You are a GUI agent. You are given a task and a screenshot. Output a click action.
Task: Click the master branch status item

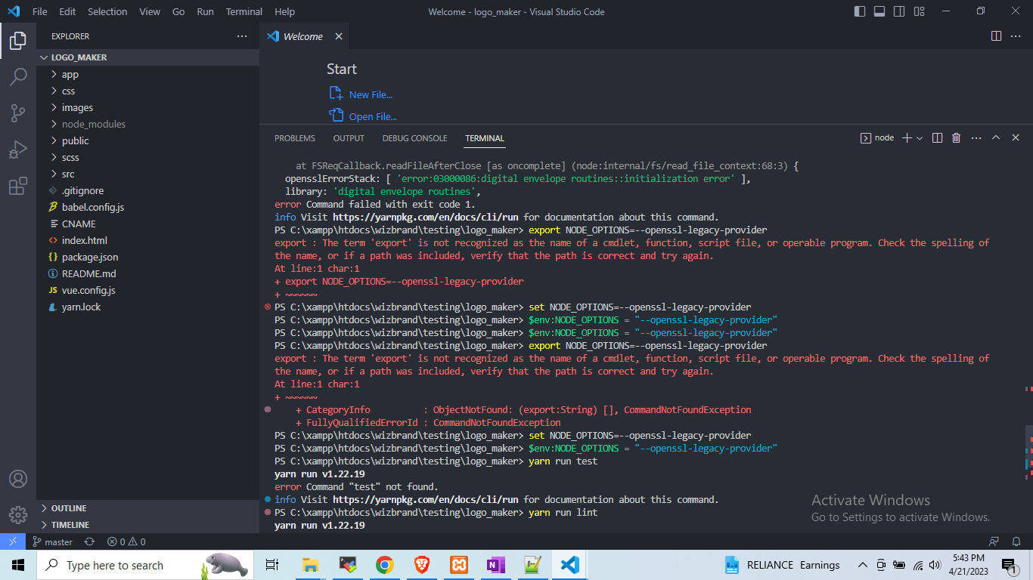(52, 541)
